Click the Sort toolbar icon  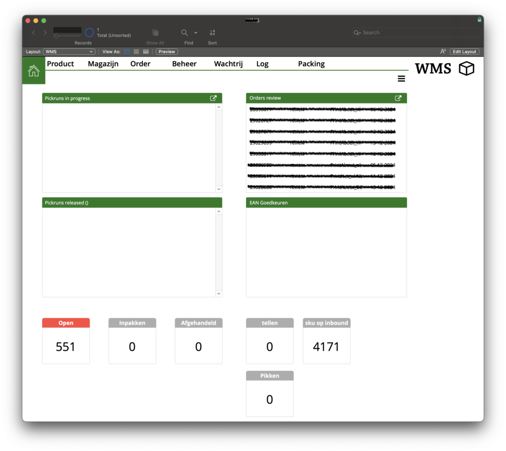pos(212,33)
